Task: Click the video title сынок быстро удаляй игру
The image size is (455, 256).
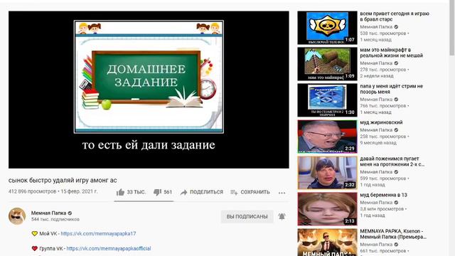Action: 63,180
